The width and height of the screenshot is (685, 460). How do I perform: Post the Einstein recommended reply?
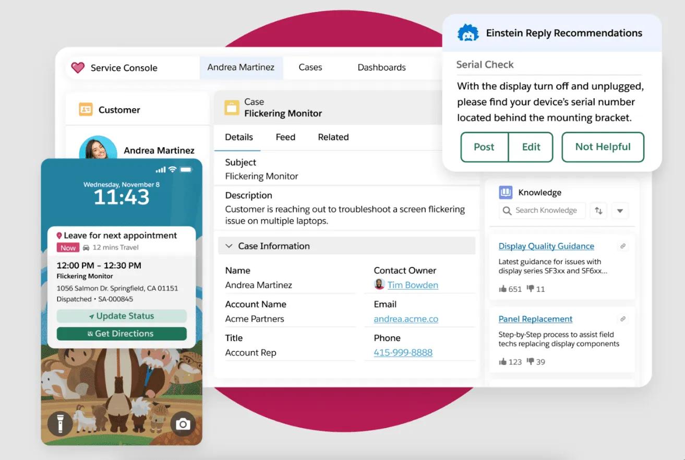click(x=484, y=147)
